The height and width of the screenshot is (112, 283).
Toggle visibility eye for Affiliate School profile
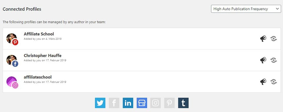coord(274,38)
